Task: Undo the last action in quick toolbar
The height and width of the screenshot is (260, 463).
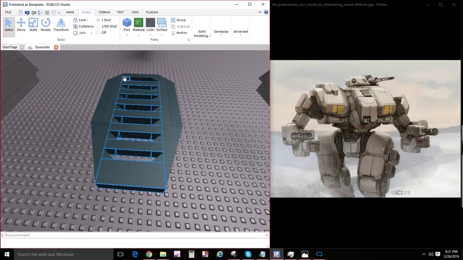Action: click(27, 13)
